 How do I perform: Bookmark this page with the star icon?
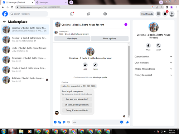point(161,7)
